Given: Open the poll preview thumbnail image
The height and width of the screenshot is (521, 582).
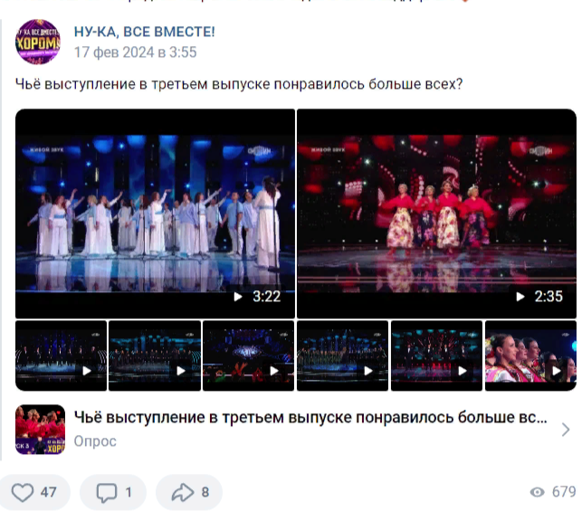Looking at the screenshot, I should click(x=40, y=430).
